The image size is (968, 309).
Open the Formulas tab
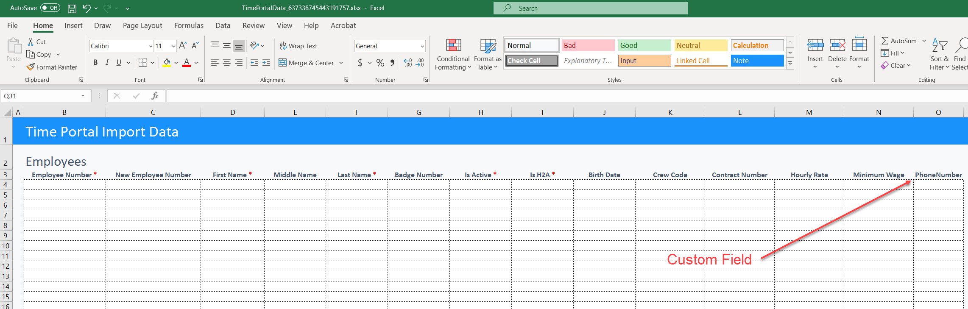point(189,25)
